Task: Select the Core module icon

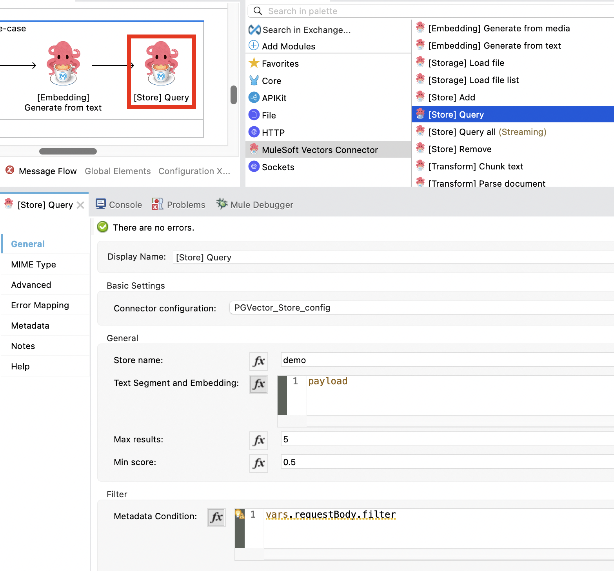Action: click(254, 80)
